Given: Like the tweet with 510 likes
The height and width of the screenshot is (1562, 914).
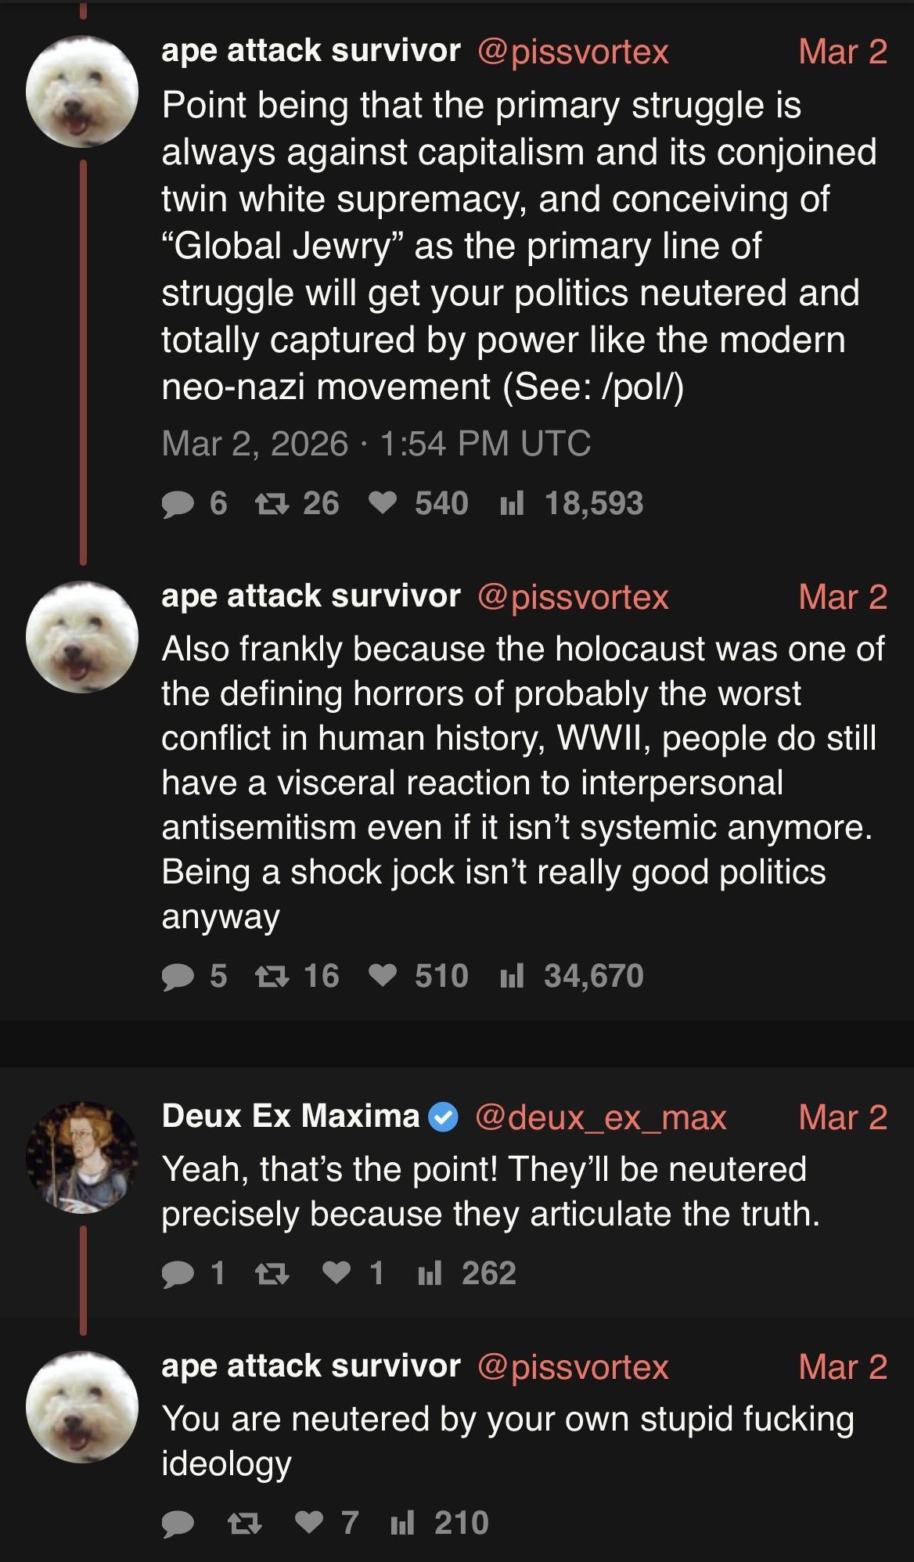Looking at the screenshot, I should (382, 977).
